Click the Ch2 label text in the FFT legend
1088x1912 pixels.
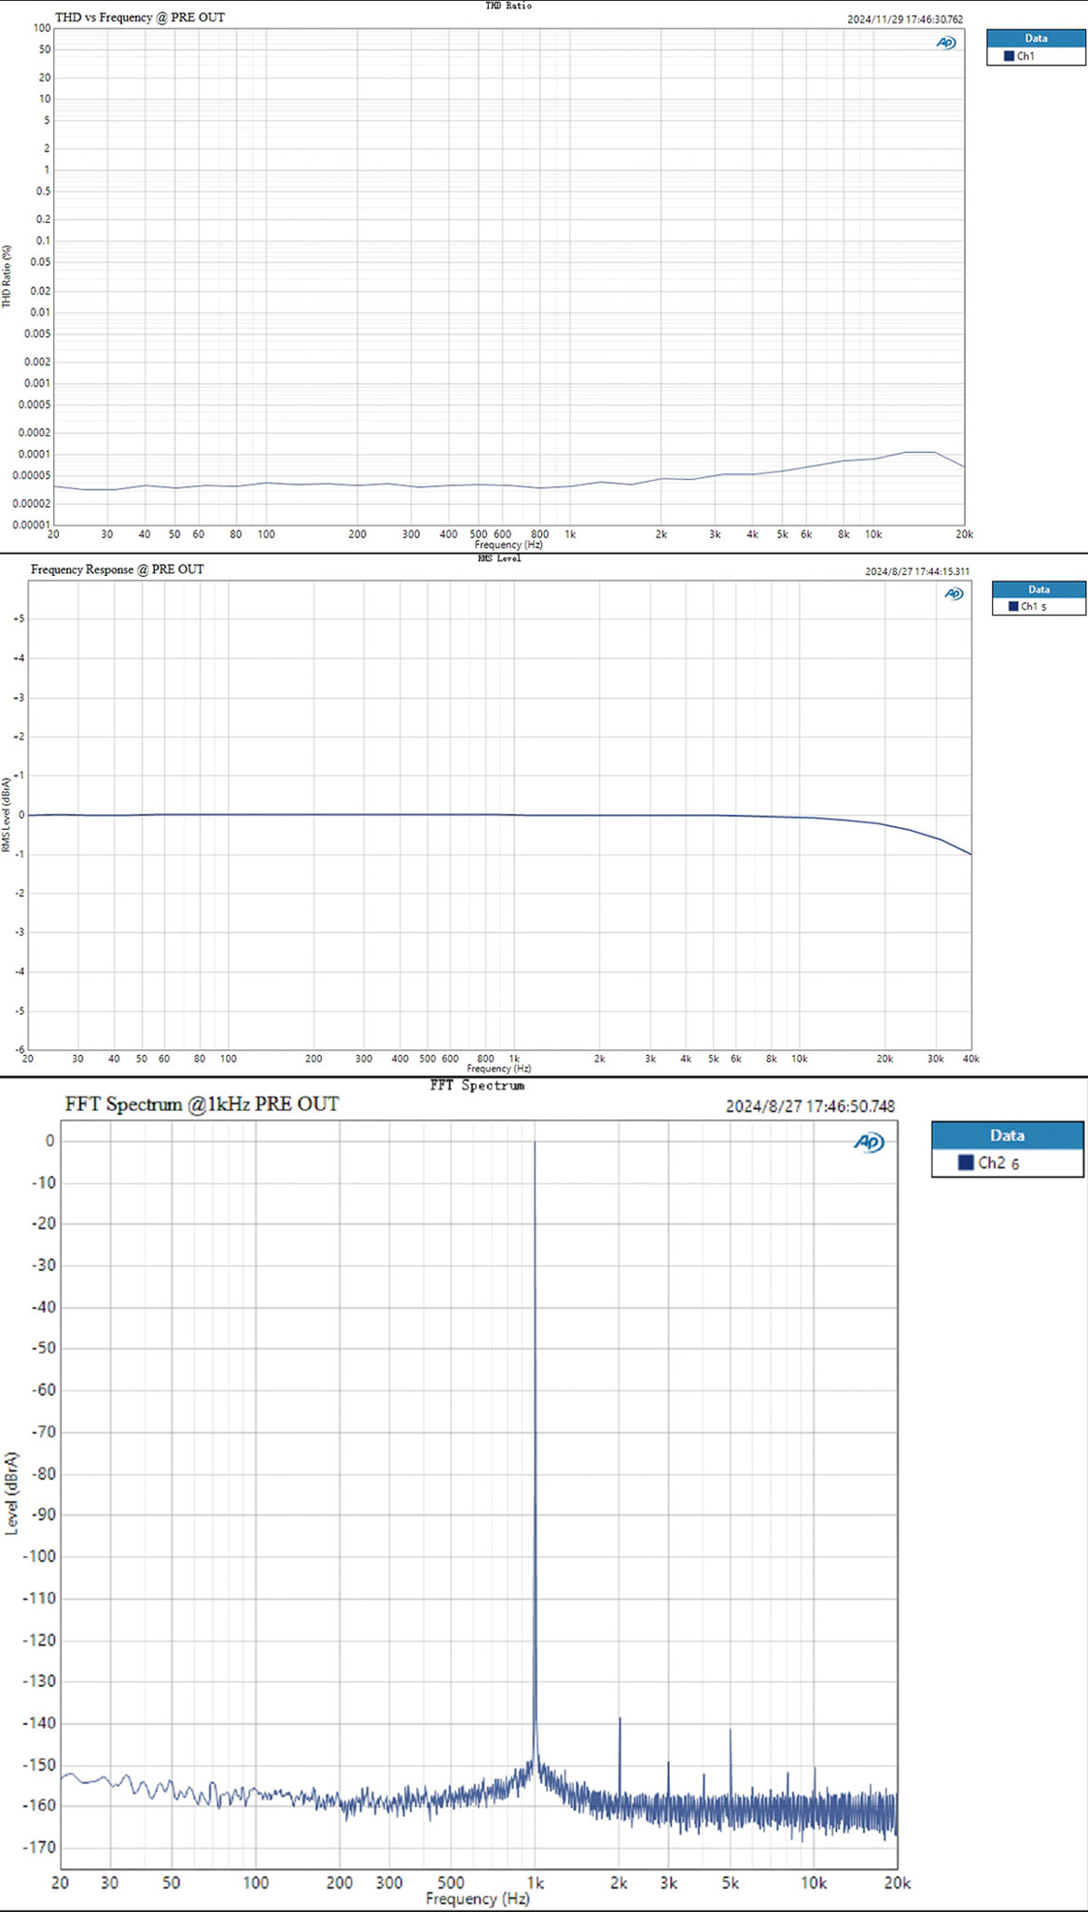[x=992, y=1162]
